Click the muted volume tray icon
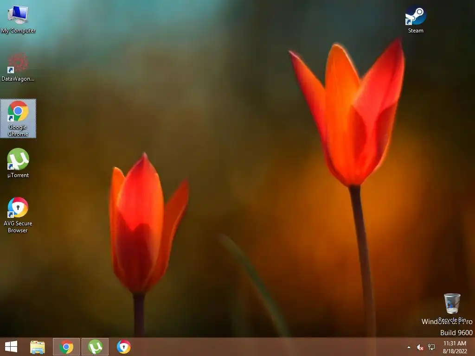Screen dimensions: 475x356 [x=420, y=347]
